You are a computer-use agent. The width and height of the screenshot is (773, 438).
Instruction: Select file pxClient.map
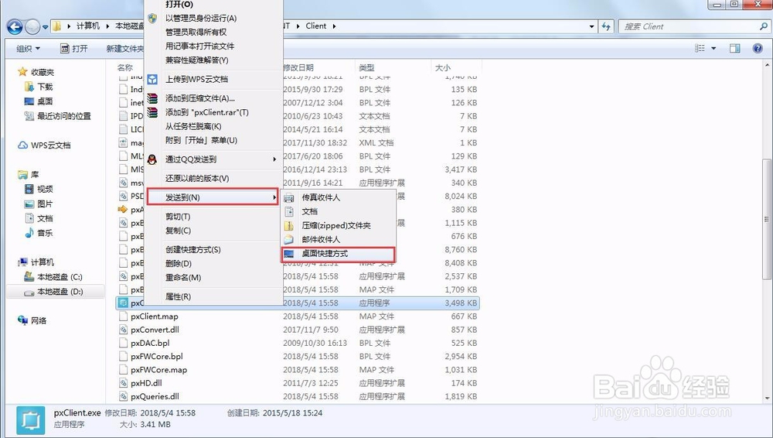pos(155,317)
